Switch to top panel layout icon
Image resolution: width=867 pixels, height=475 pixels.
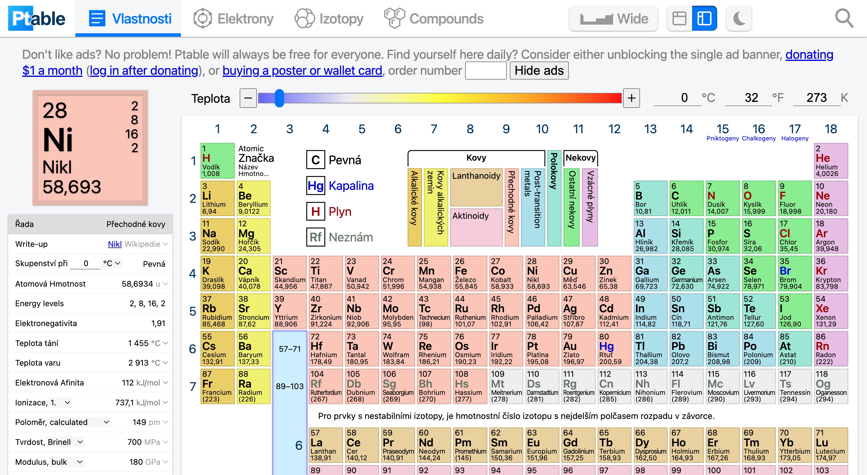pos(679,18)
